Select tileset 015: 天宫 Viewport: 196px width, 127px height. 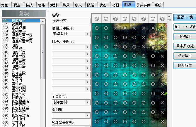pyautogui.click(x=21, y=70)
